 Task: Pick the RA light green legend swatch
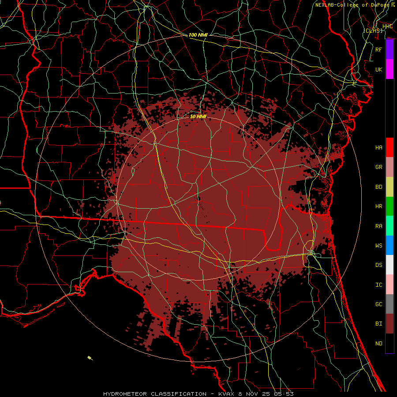(x=390, y=226)
